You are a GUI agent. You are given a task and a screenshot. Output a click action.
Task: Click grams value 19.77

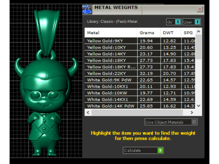(x=146, y=93)
